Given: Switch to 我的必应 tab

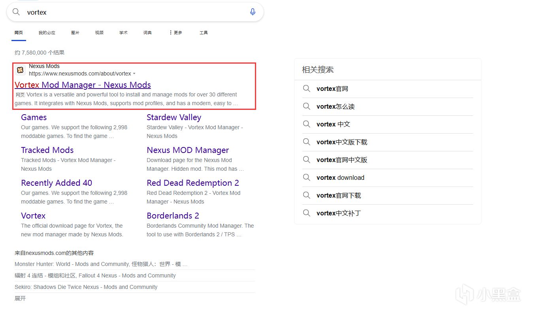Looking at the screenshot, I should [47, 32].
